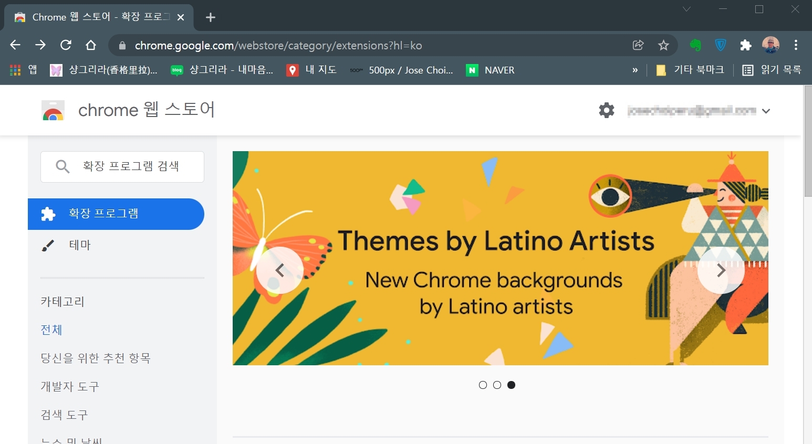
Task: Click the search magnifier icon
Action: (63, 167)
